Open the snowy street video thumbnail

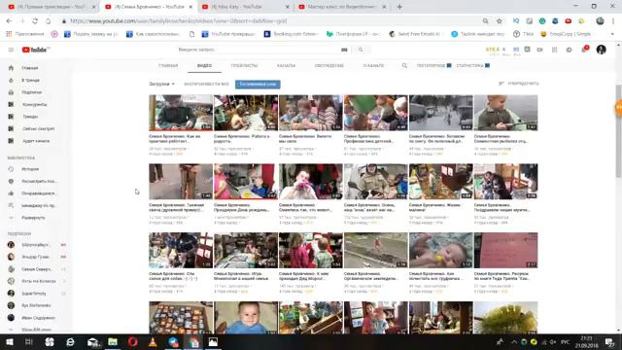440,113
